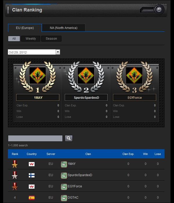Image resolution: width=174 pixels, height=203 pixels.
Task: Click the duck clan emblem beside SpurdoSpardexD
Action: click(x=64, y=175)
